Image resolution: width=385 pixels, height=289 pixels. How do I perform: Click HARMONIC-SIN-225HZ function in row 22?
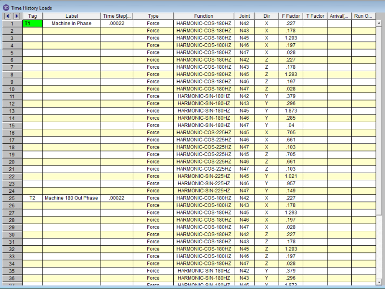click(204, 176)
